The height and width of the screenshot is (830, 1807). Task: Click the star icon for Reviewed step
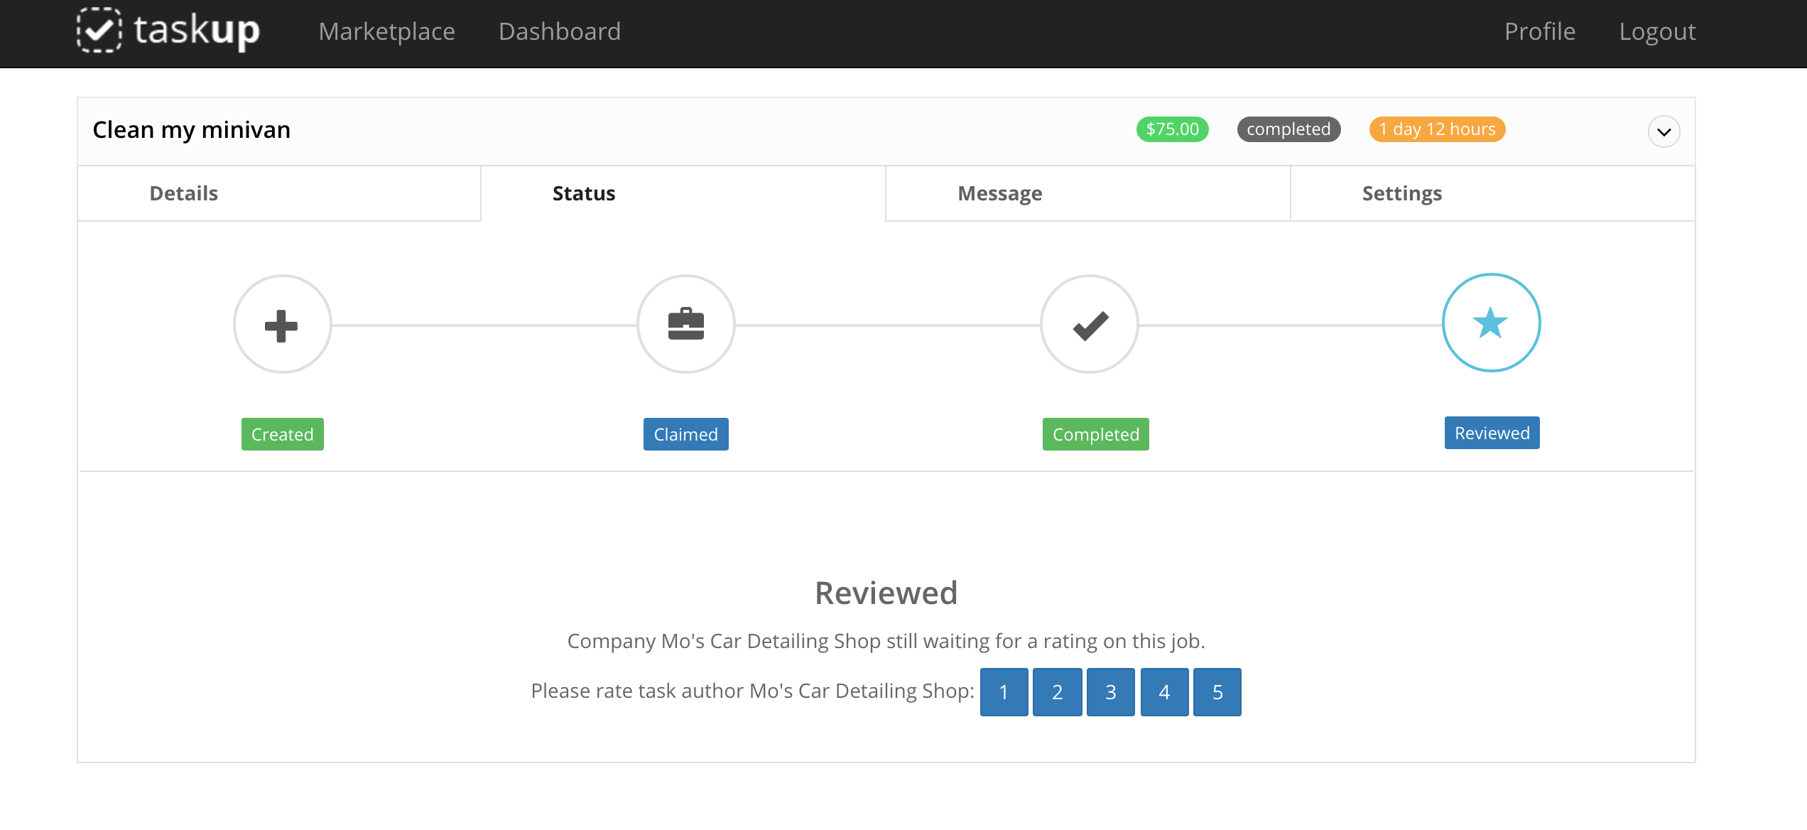1491,323
